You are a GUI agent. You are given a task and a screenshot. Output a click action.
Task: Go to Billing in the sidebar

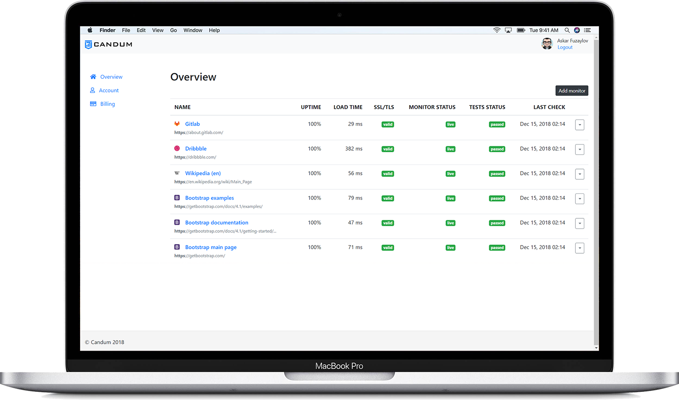(x=108, y=104)
